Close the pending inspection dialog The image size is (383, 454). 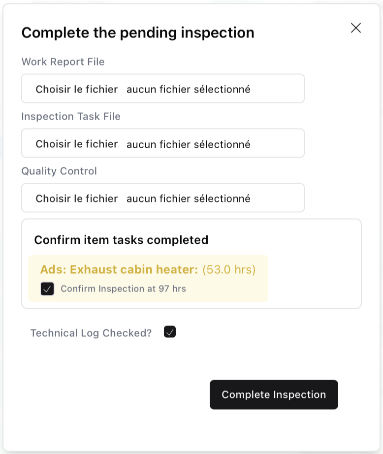[x=355, y=28]
